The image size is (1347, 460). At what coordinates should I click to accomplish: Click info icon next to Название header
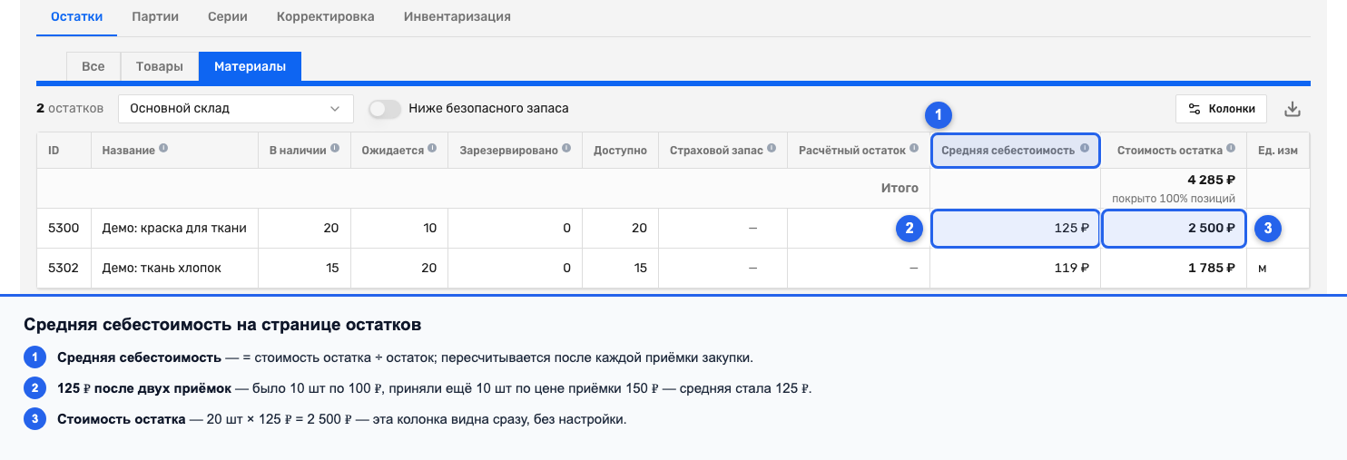click(x=164, y=150)
